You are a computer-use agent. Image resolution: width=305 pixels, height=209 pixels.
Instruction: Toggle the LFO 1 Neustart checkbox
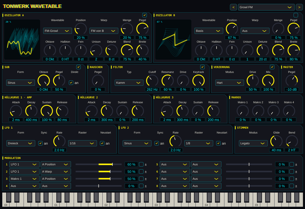tap(102, 143)
